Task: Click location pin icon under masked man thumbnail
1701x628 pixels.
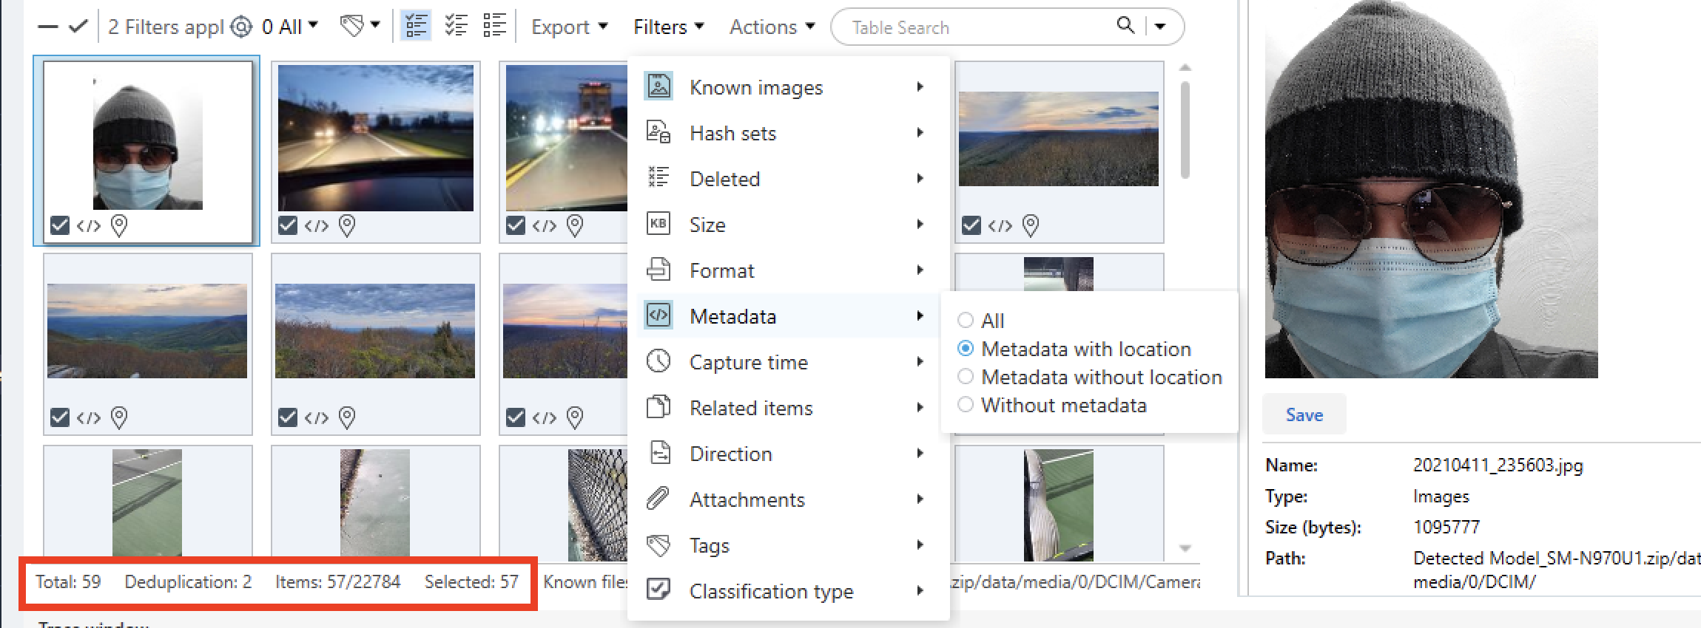Action: (x=119, y=225)
